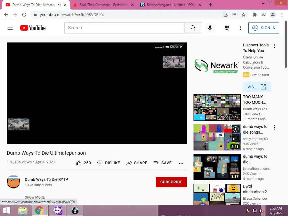
Task: Open the Newark ad logo
Action: point(217,66)
